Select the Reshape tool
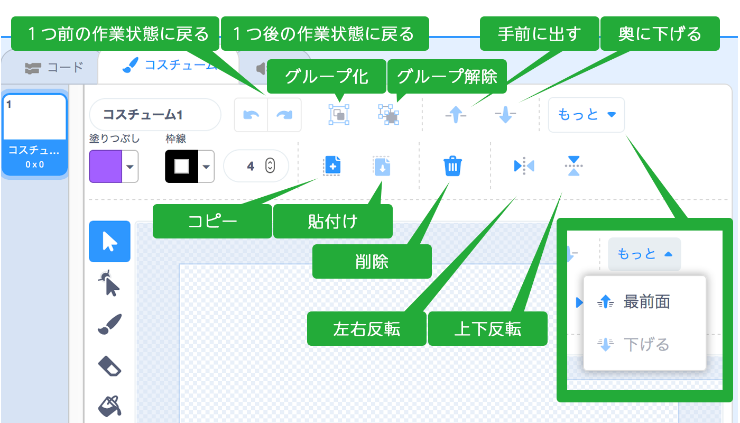 click(109, 283)
